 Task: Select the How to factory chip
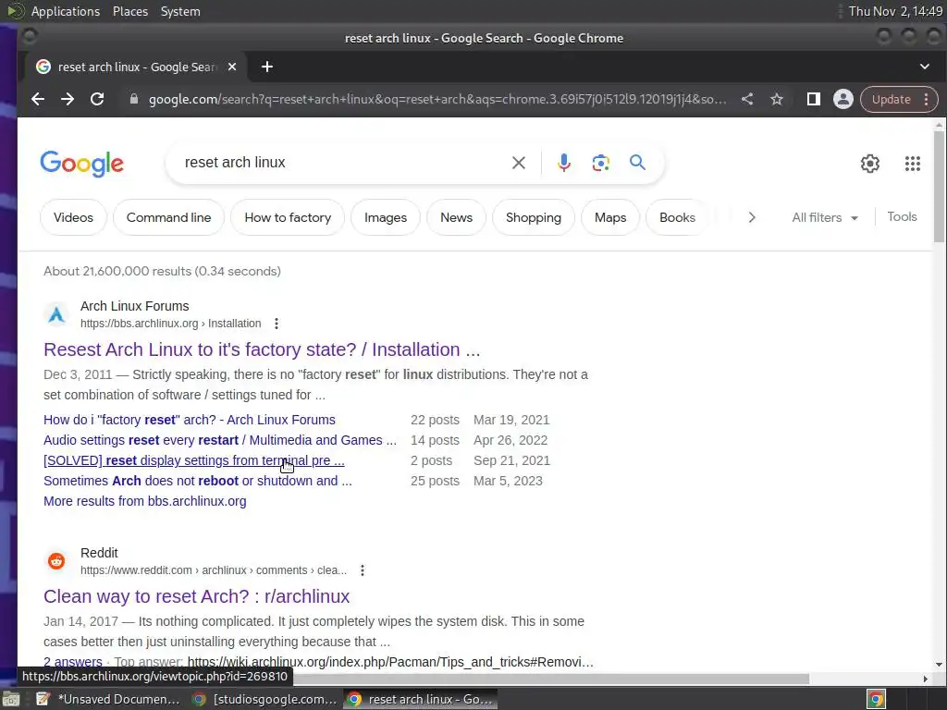288,217
